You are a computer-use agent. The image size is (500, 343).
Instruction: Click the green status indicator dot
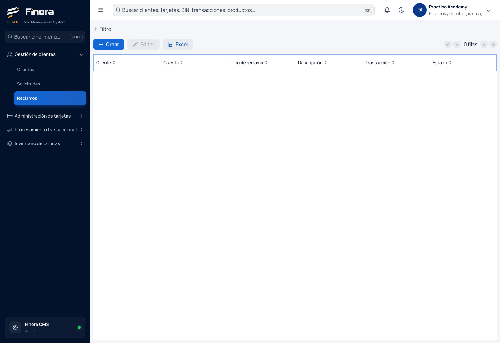(x=79, y=327)
